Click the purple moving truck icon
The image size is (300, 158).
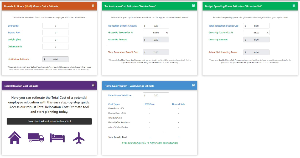coord(36,138)
